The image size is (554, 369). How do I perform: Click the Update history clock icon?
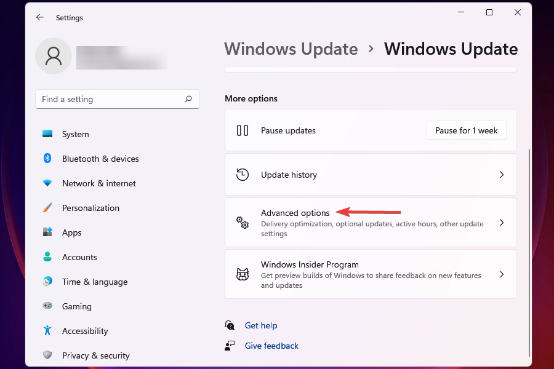(x=243, y=175)
